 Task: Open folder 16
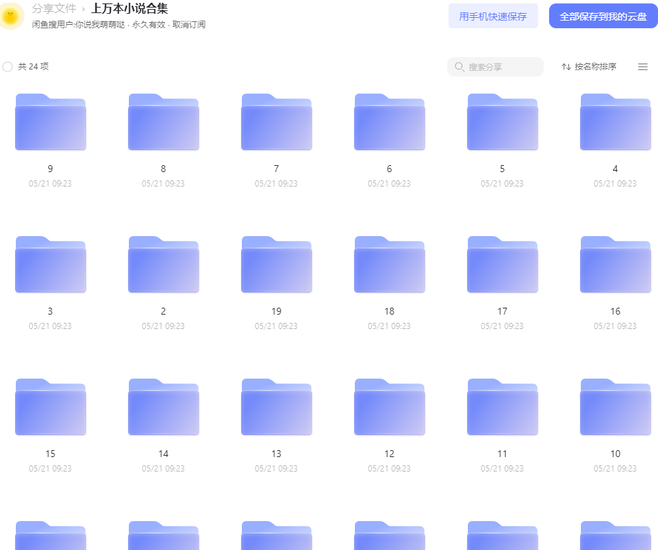[615, 264]
